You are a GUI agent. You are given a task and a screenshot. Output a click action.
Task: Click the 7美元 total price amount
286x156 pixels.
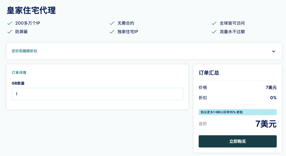266,124
